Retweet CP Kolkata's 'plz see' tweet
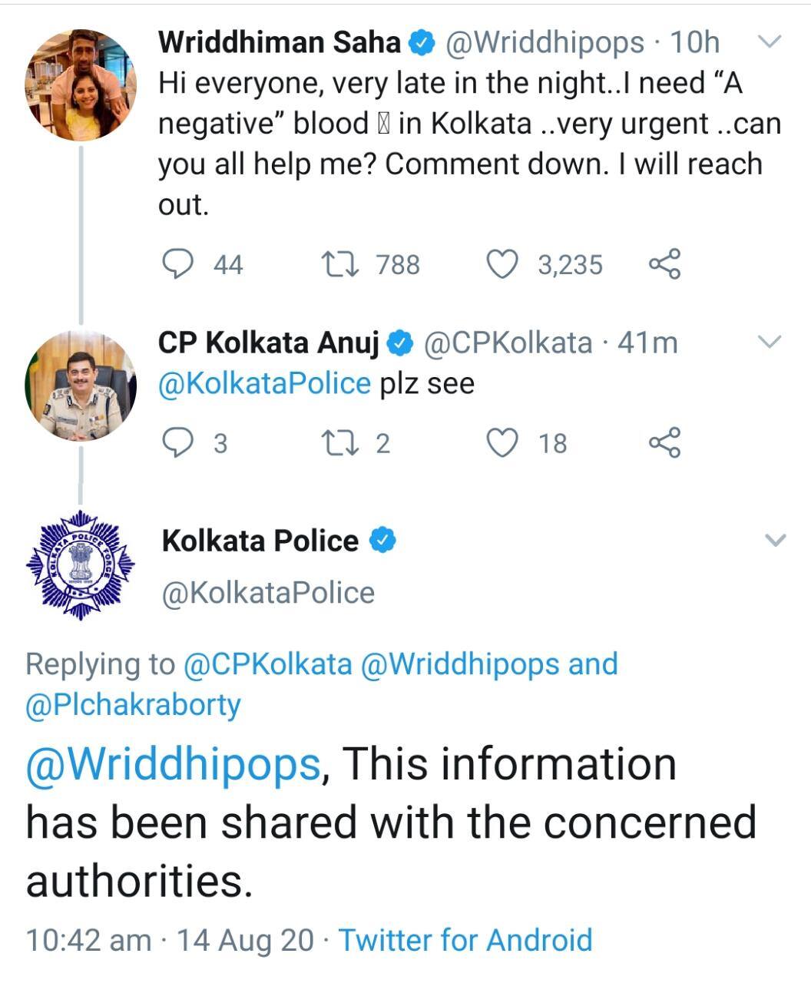811x983 pixels. click(x=339, y=442)
